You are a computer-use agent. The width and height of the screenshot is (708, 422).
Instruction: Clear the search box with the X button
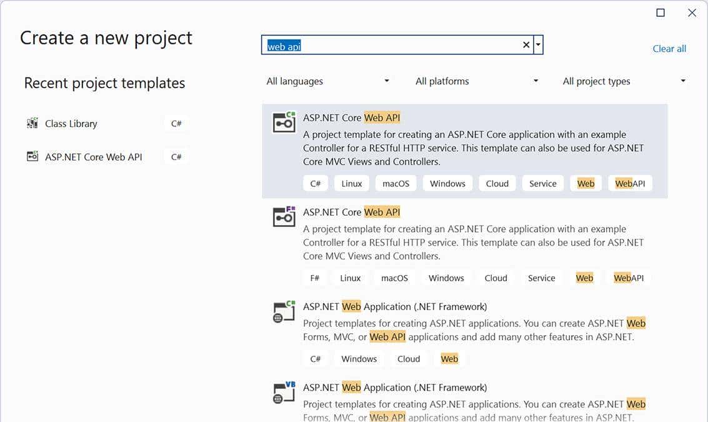click(x=526, y=44)
